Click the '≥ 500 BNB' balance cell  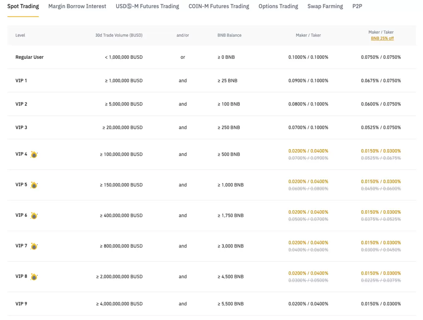[x=229, y=154]
